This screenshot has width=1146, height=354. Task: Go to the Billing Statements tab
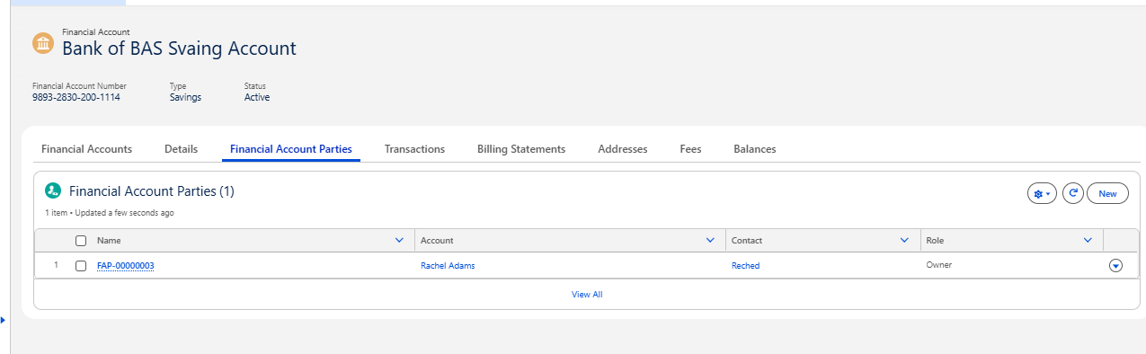click(521, 149)
